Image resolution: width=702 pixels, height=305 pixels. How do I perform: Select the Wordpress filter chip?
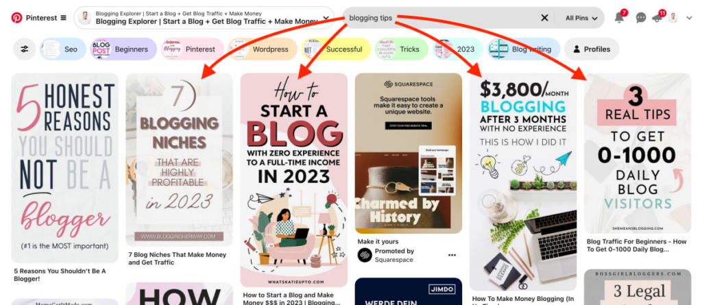click(x=263, y=49)
